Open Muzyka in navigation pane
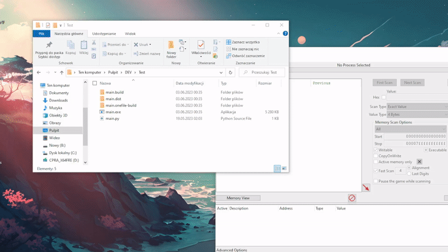This screenshot has height=252, width=448. [55, 108]
